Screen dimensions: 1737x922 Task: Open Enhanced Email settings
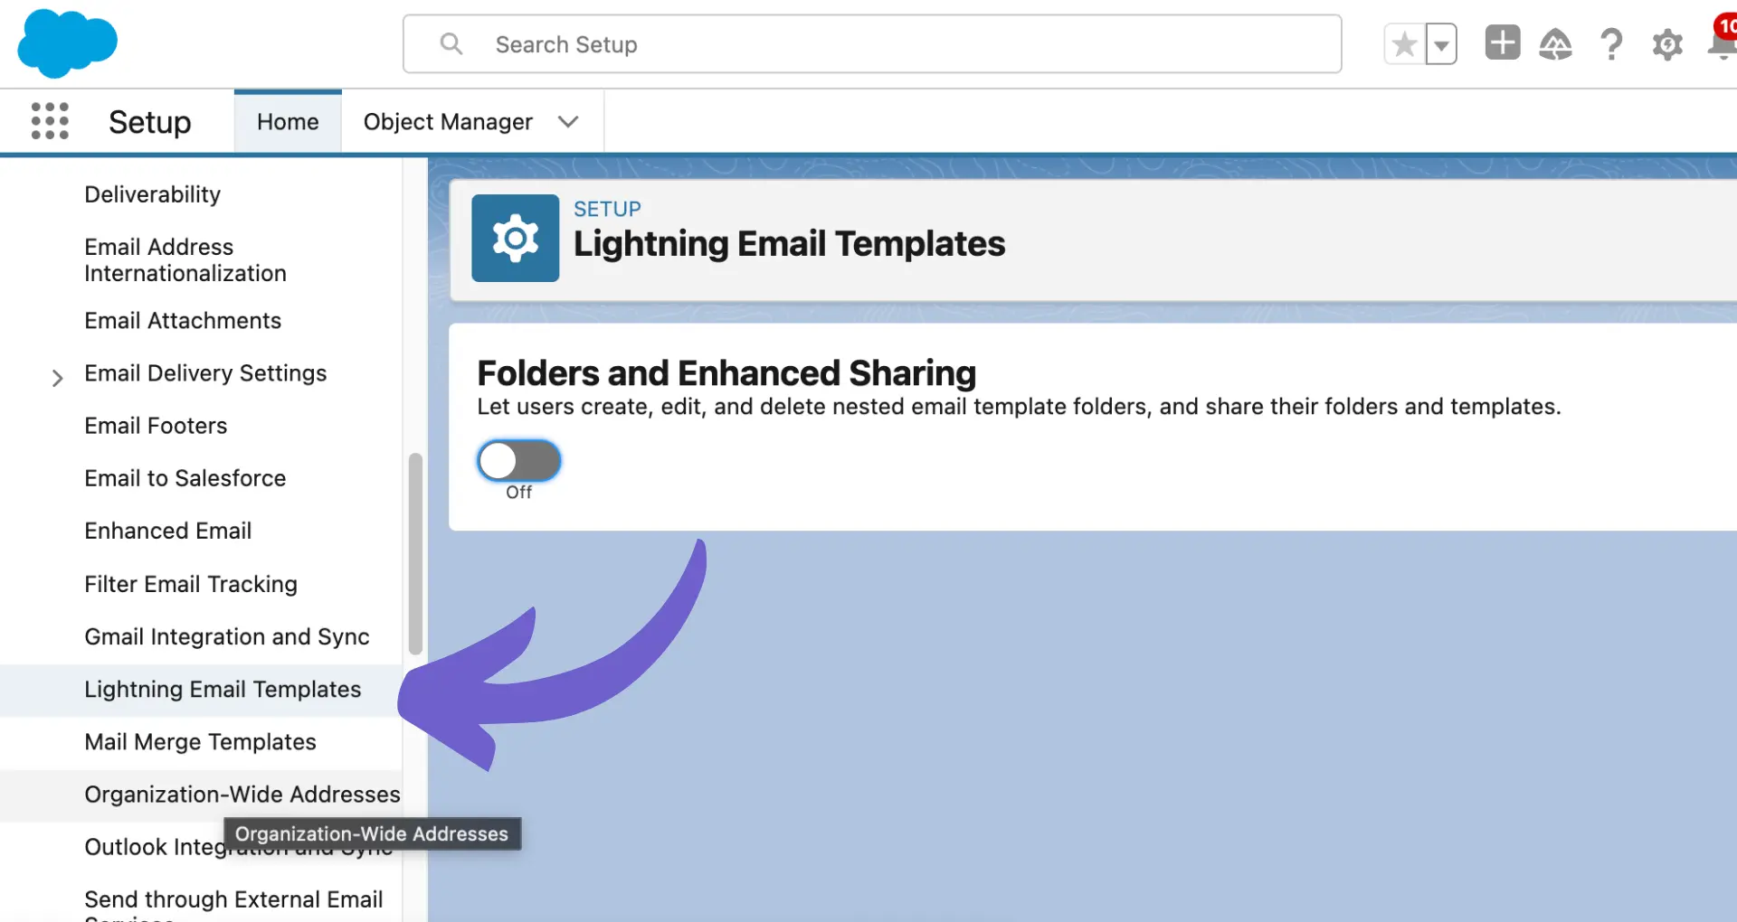coord(168,531)
